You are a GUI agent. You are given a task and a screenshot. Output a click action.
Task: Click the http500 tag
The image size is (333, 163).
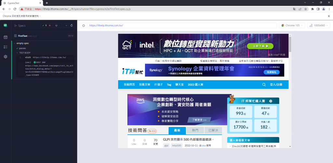[x=177, y=145]
